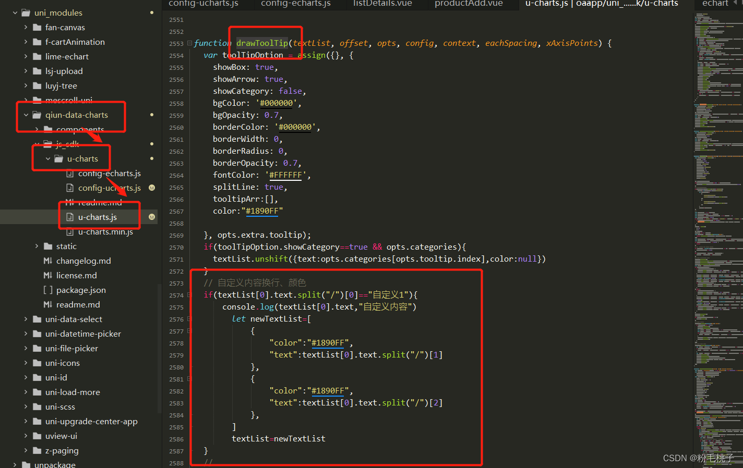
Task: Click the '#000000' bgColor value on line 2558
Action: click(x=277, y=103)
